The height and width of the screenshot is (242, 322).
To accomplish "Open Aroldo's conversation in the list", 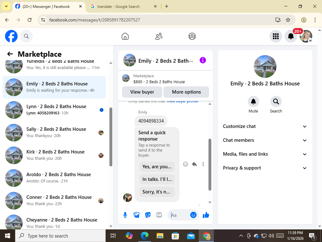I will (54, 178).
